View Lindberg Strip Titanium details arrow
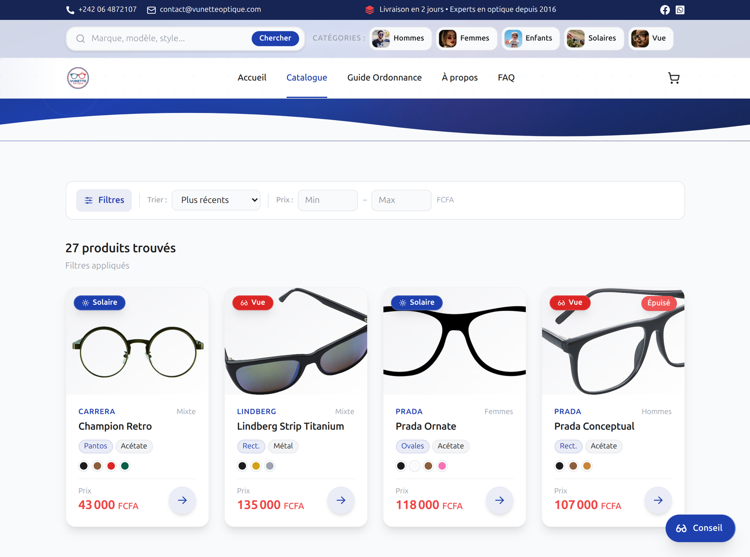 point(341,500)
